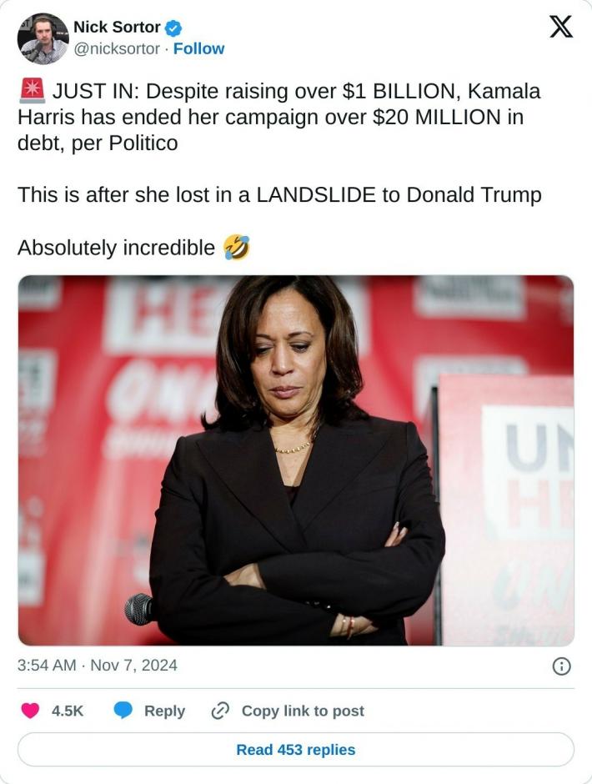Click the Reply text label

(164, 711)
